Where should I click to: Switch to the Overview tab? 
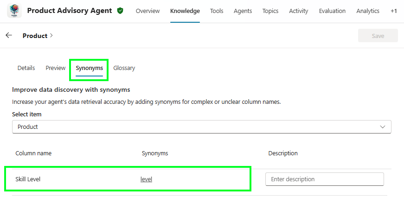click(x=147, y=11)
